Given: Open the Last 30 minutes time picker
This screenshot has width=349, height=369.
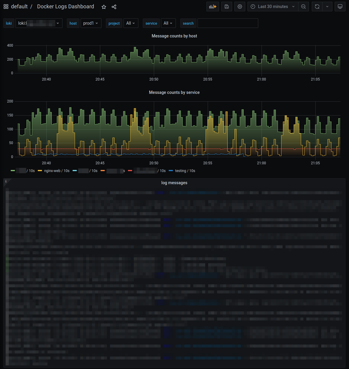Looking at the screenshot, I should point(272,6).
